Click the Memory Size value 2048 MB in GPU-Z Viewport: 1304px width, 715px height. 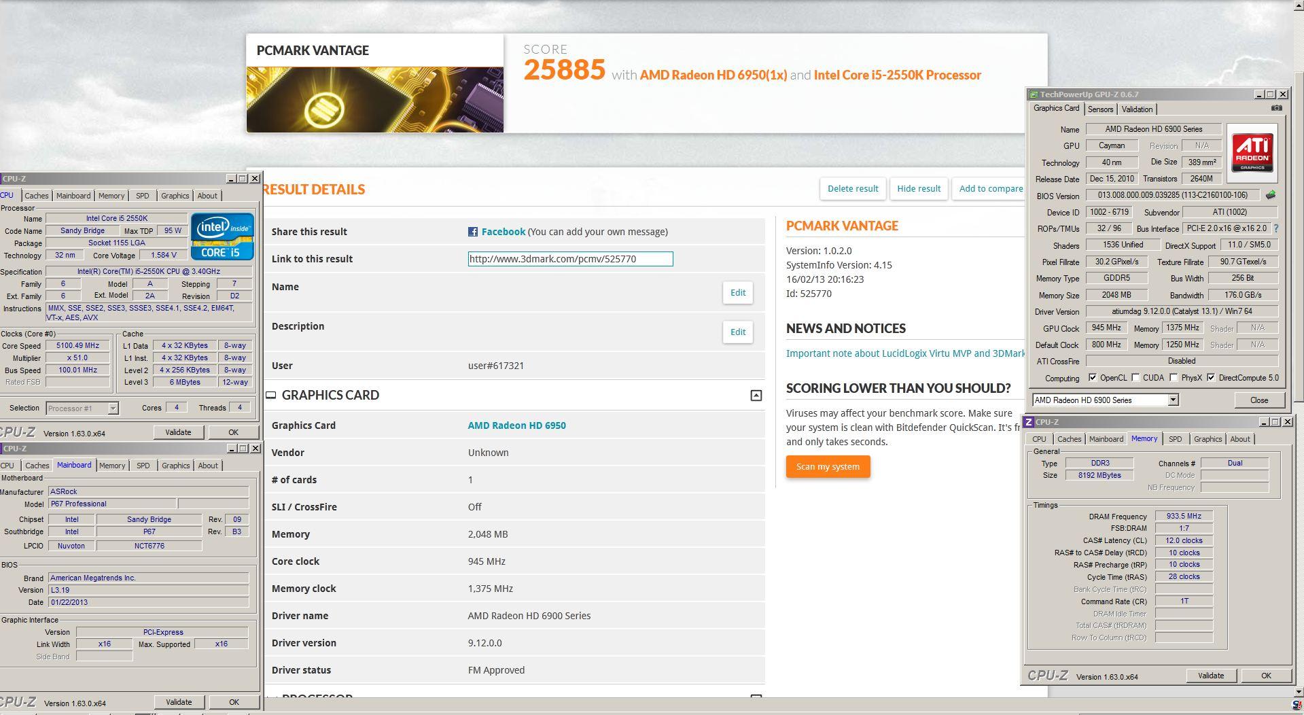coord(1116,296)
